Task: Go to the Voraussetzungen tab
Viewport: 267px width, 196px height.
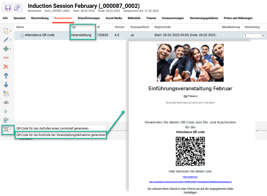Action: point(173,18)
